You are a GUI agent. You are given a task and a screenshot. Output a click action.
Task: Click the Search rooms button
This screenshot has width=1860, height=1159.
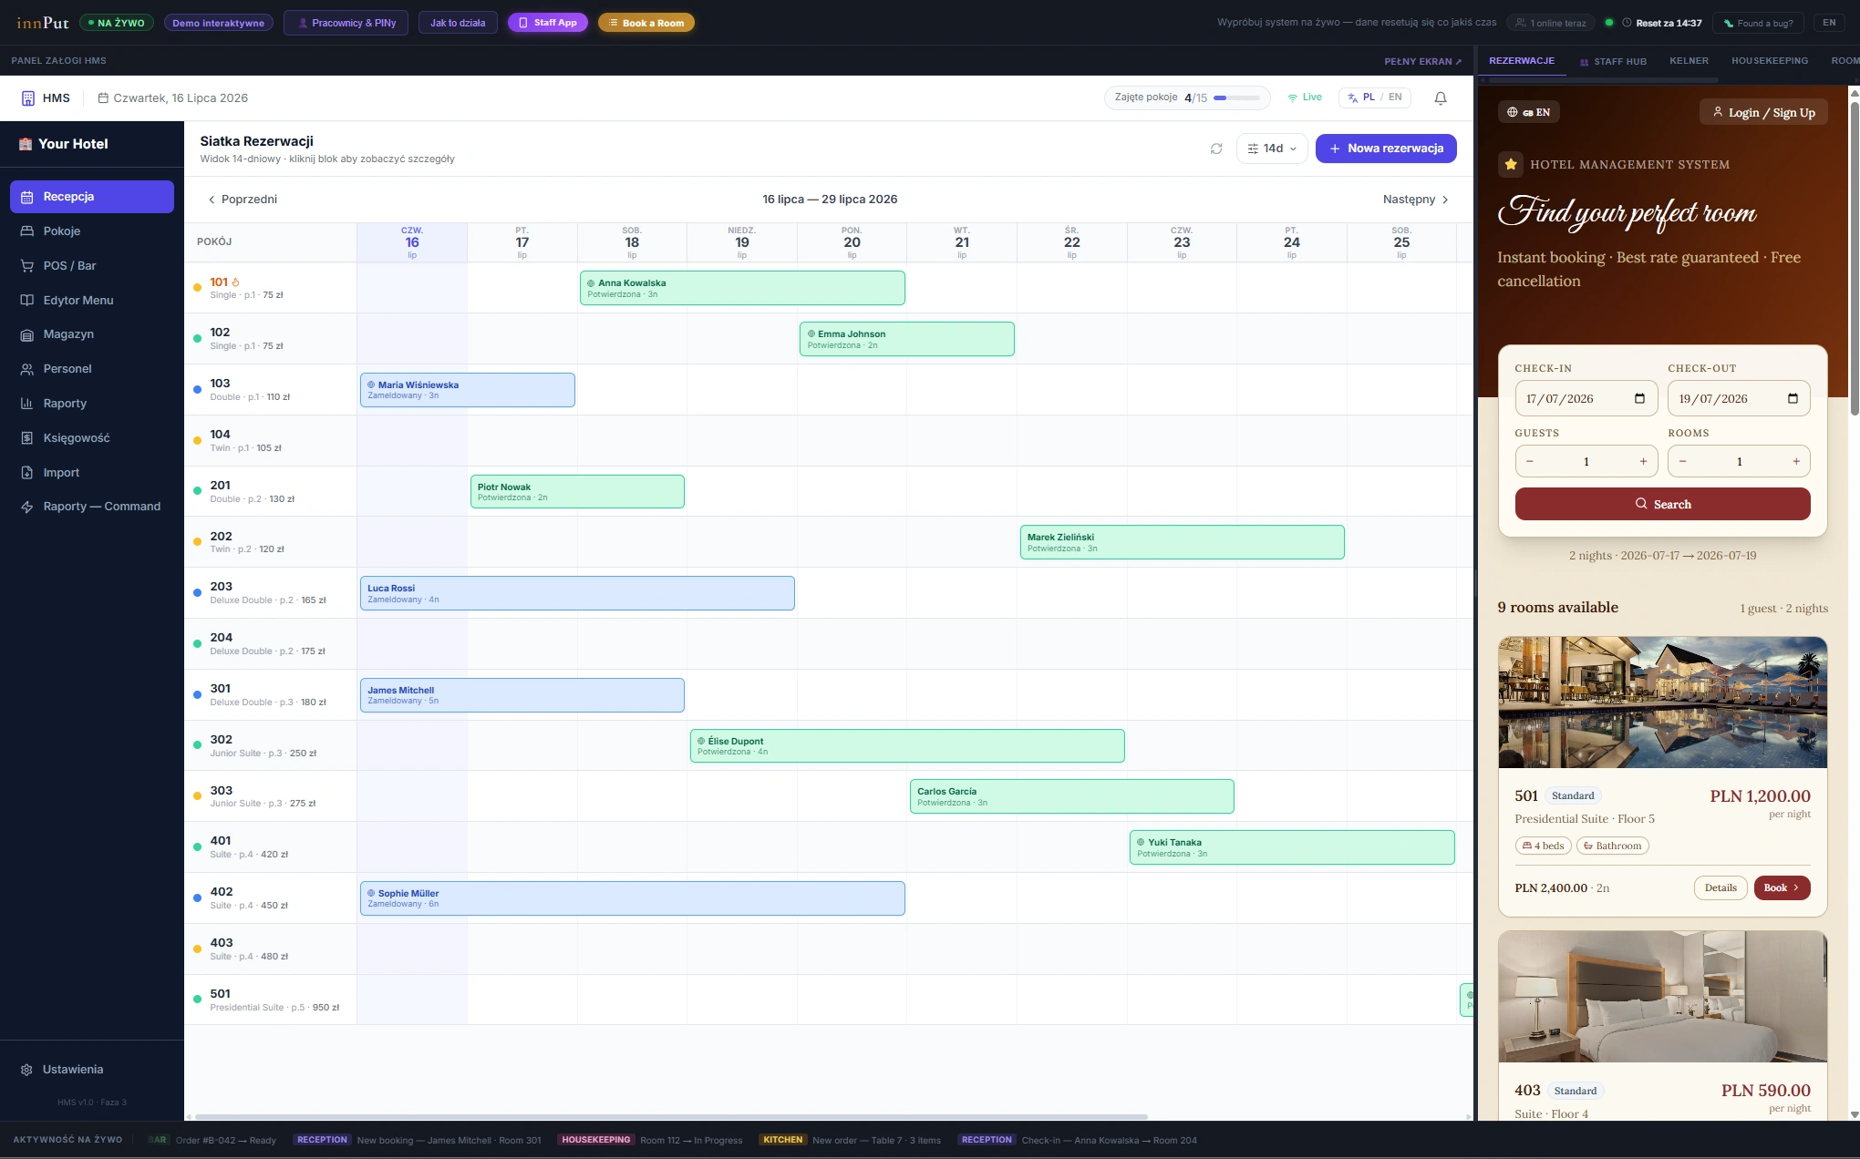1662,504
